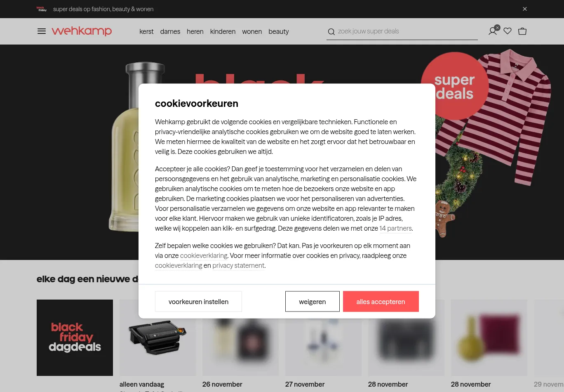Click the weigeren button
The image size is (564, 392).
point(313,302)
